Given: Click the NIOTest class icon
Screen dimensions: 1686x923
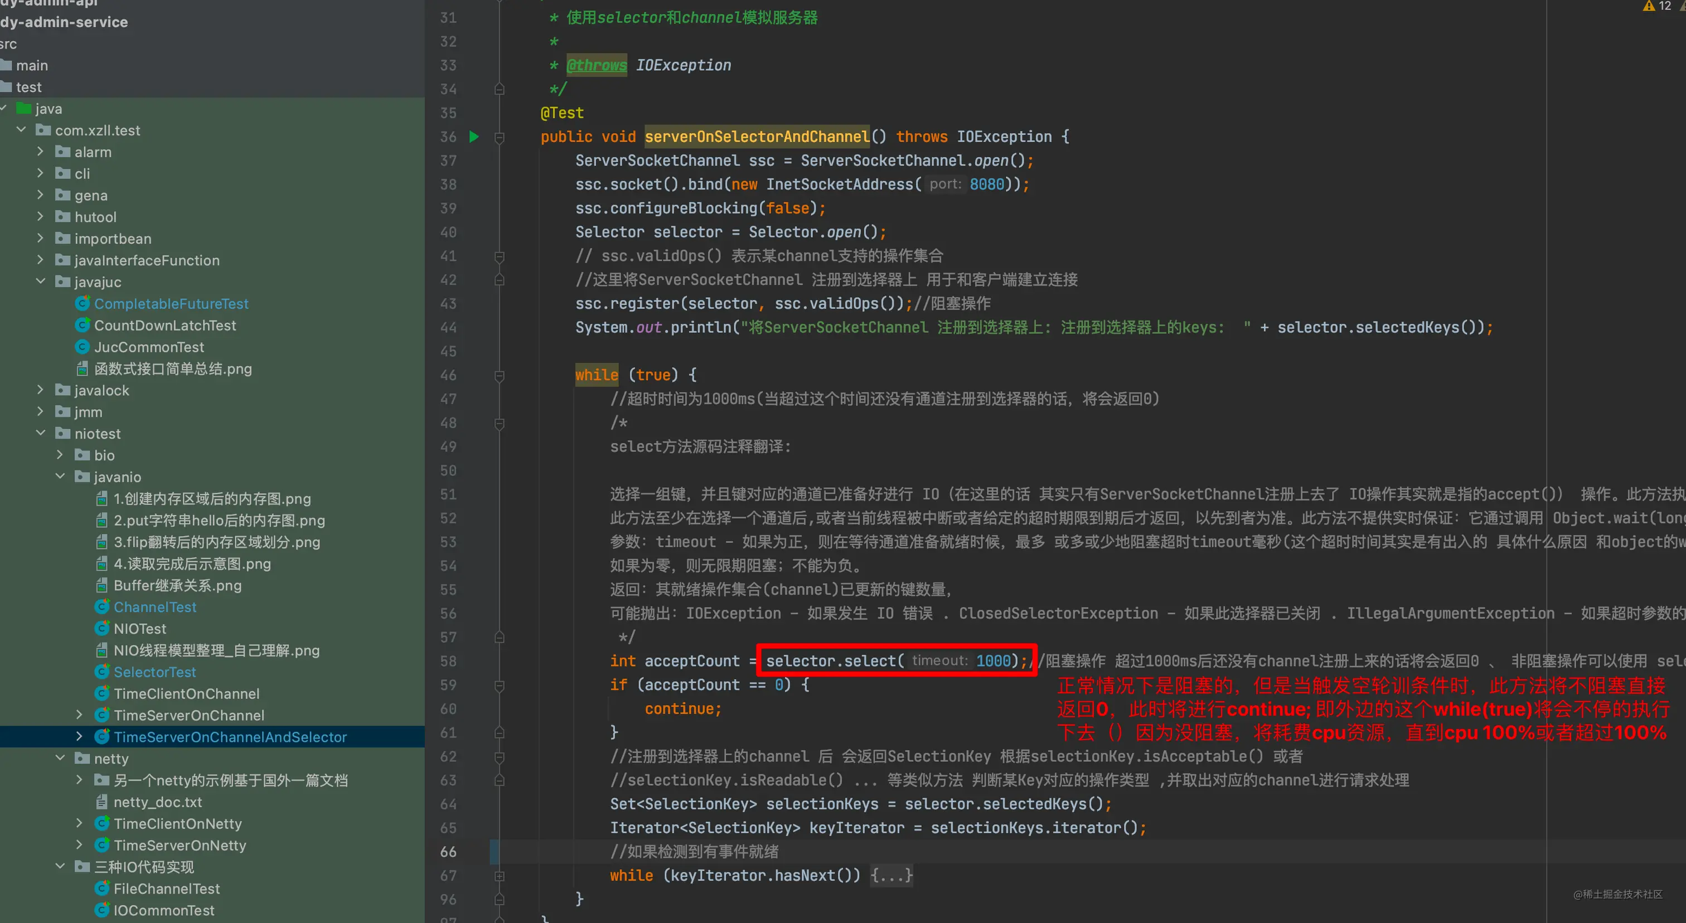Looking at the screenshot, I should (x=102, y=628).
